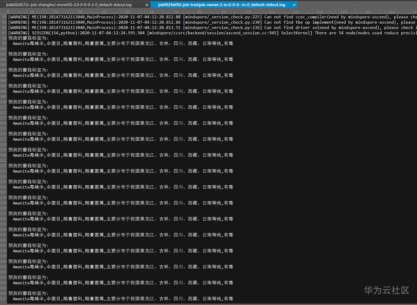This screenshot has width=417, height=305.
Task: Click '预测的蘑菇标签为:' on line 128
Action: [x=28, y=198]
